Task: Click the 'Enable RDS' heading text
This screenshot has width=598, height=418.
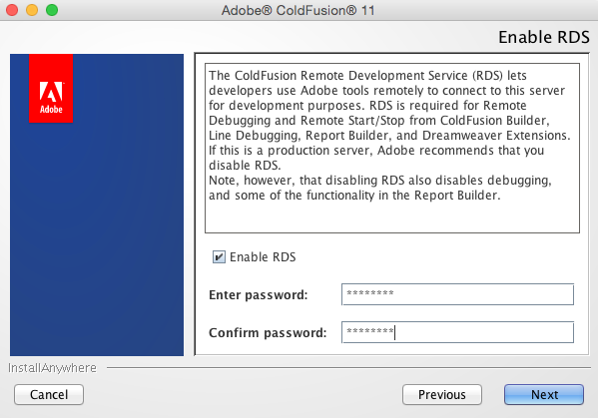Action: [544, 37]
